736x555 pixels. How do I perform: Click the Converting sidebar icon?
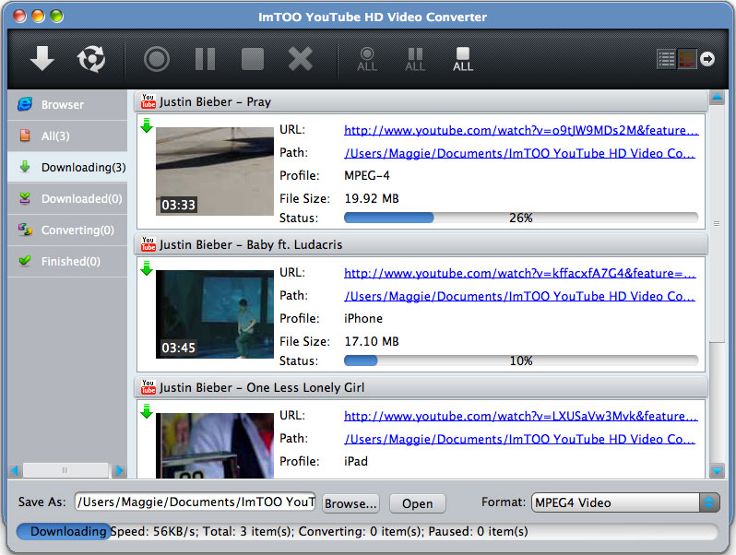click(x=25, y=230)
